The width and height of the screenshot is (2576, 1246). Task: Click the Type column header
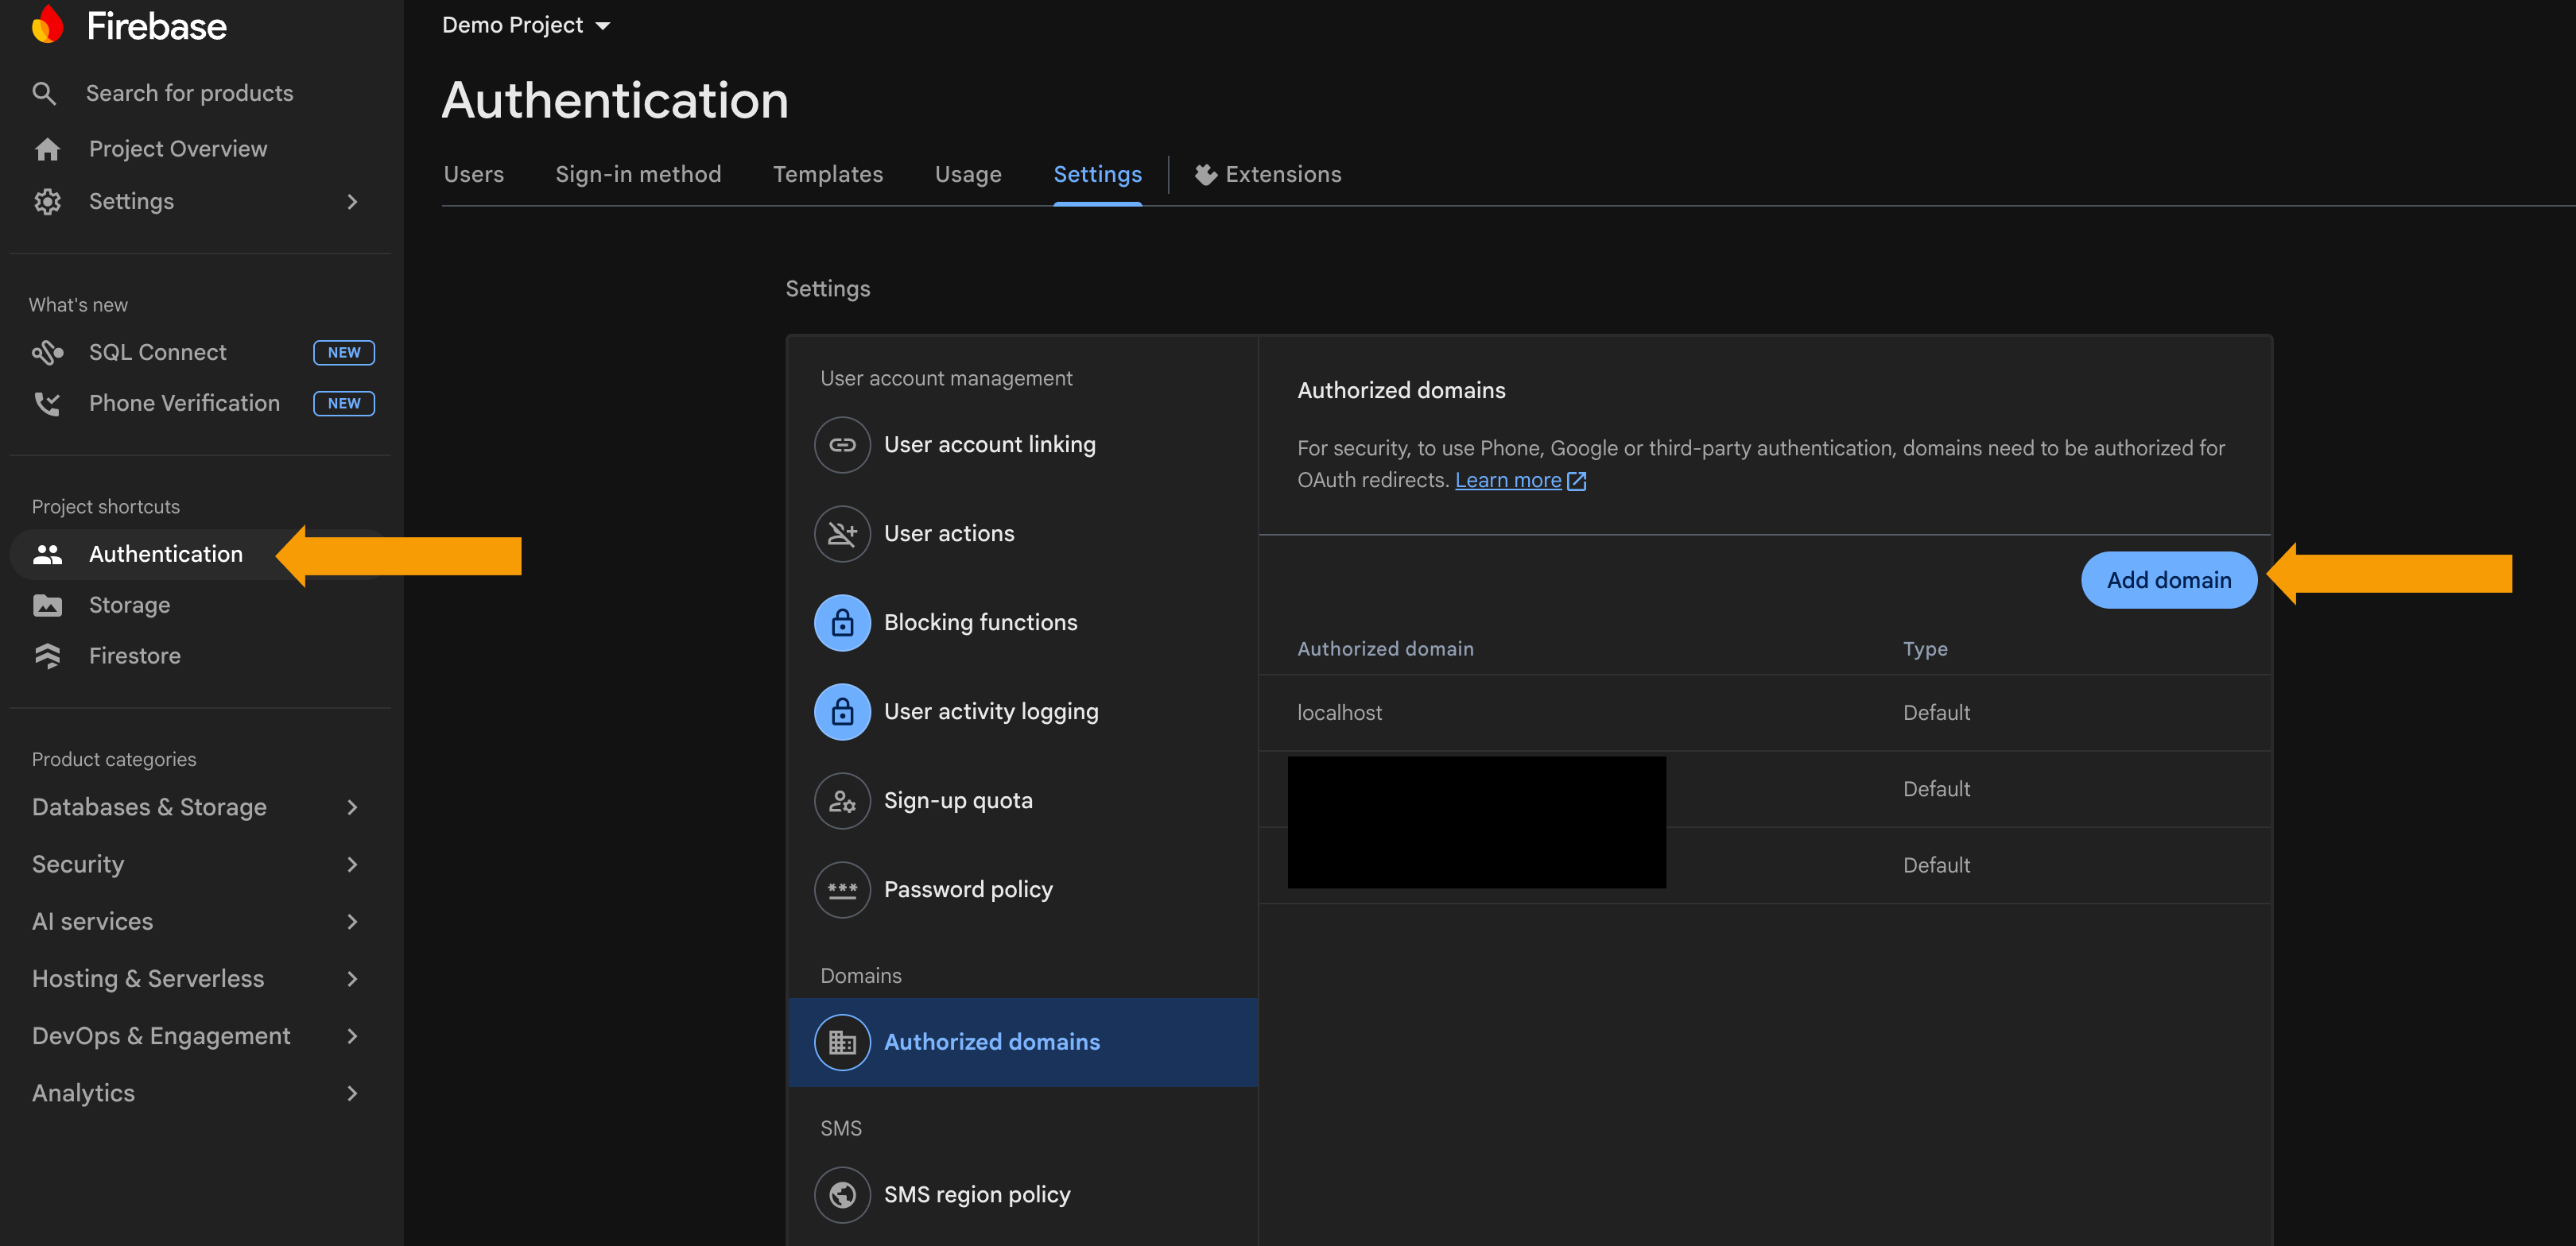[x=1925, y=649]
